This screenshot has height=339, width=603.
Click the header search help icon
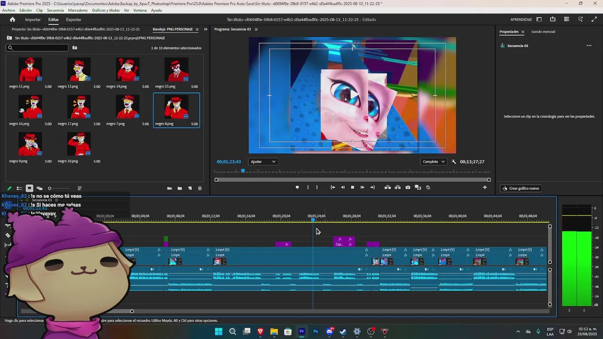point(580,19)
